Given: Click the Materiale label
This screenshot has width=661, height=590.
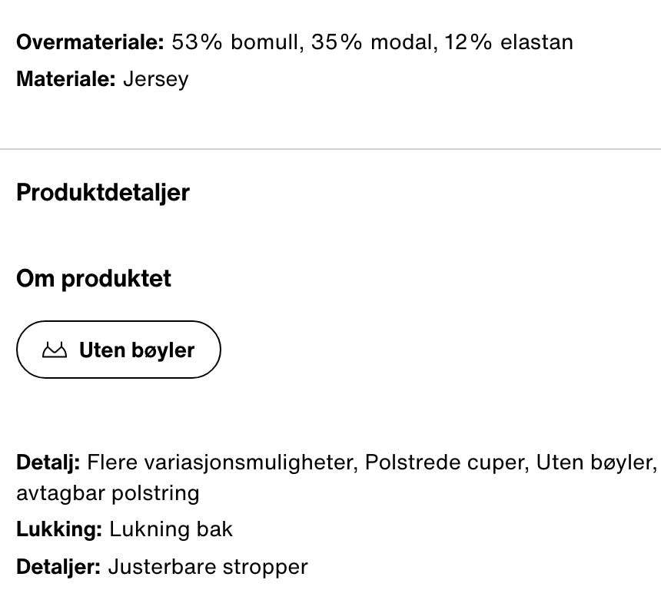Looking at the screenshot, I should [66, 79].
